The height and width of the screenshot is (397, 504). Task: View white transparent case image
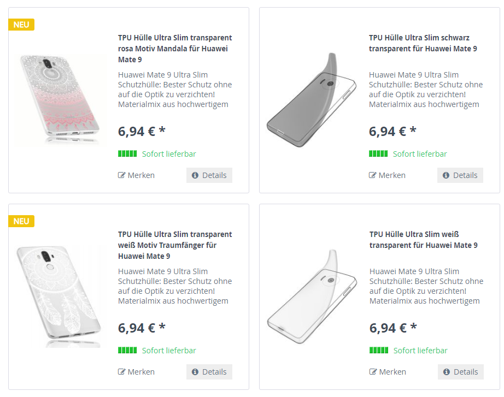(x=311, y=297)
